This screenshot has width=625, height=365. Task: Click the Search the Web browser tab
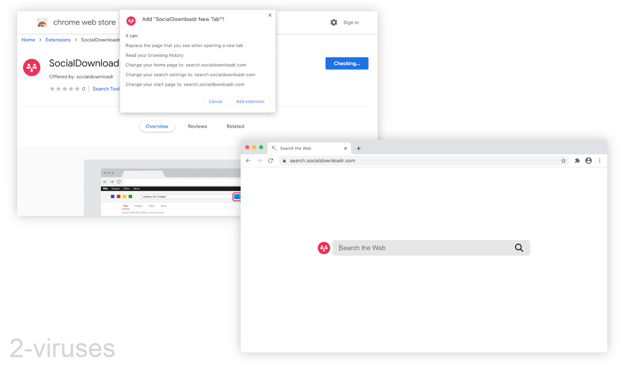pos(308,148)
